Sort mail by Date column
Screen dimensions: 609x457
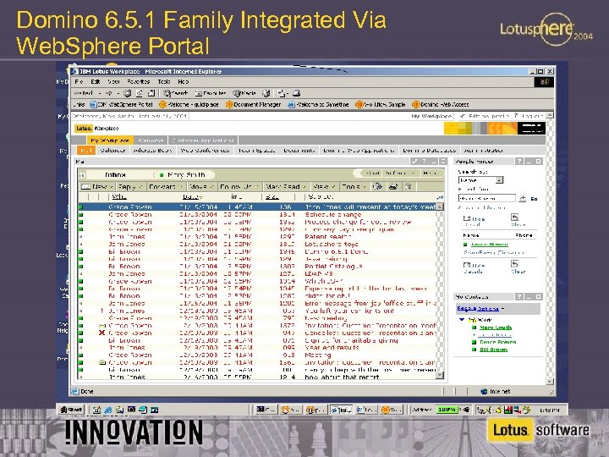pyautogui.click(x=192, y=196)
